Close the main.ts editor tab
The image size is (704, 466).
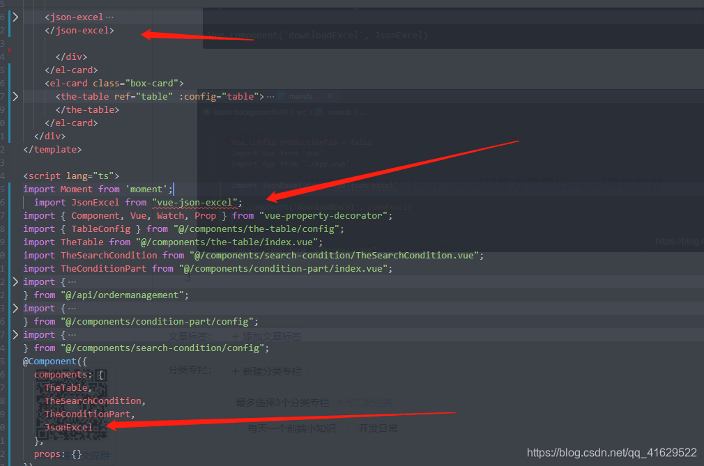330,96
